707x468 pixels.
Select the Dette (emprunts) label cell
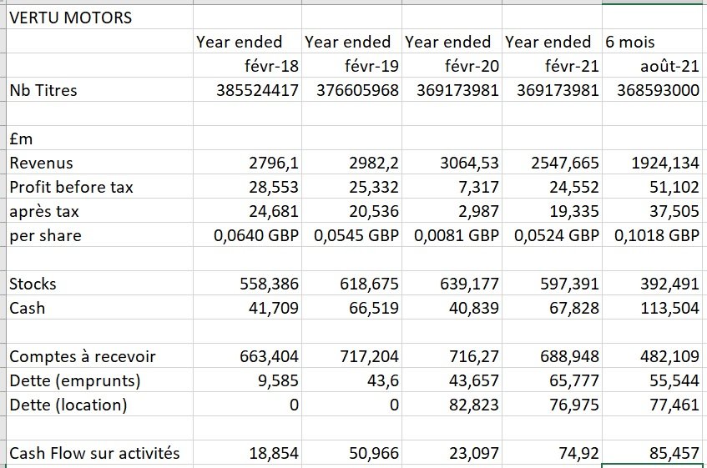click(x=74, y=381)
